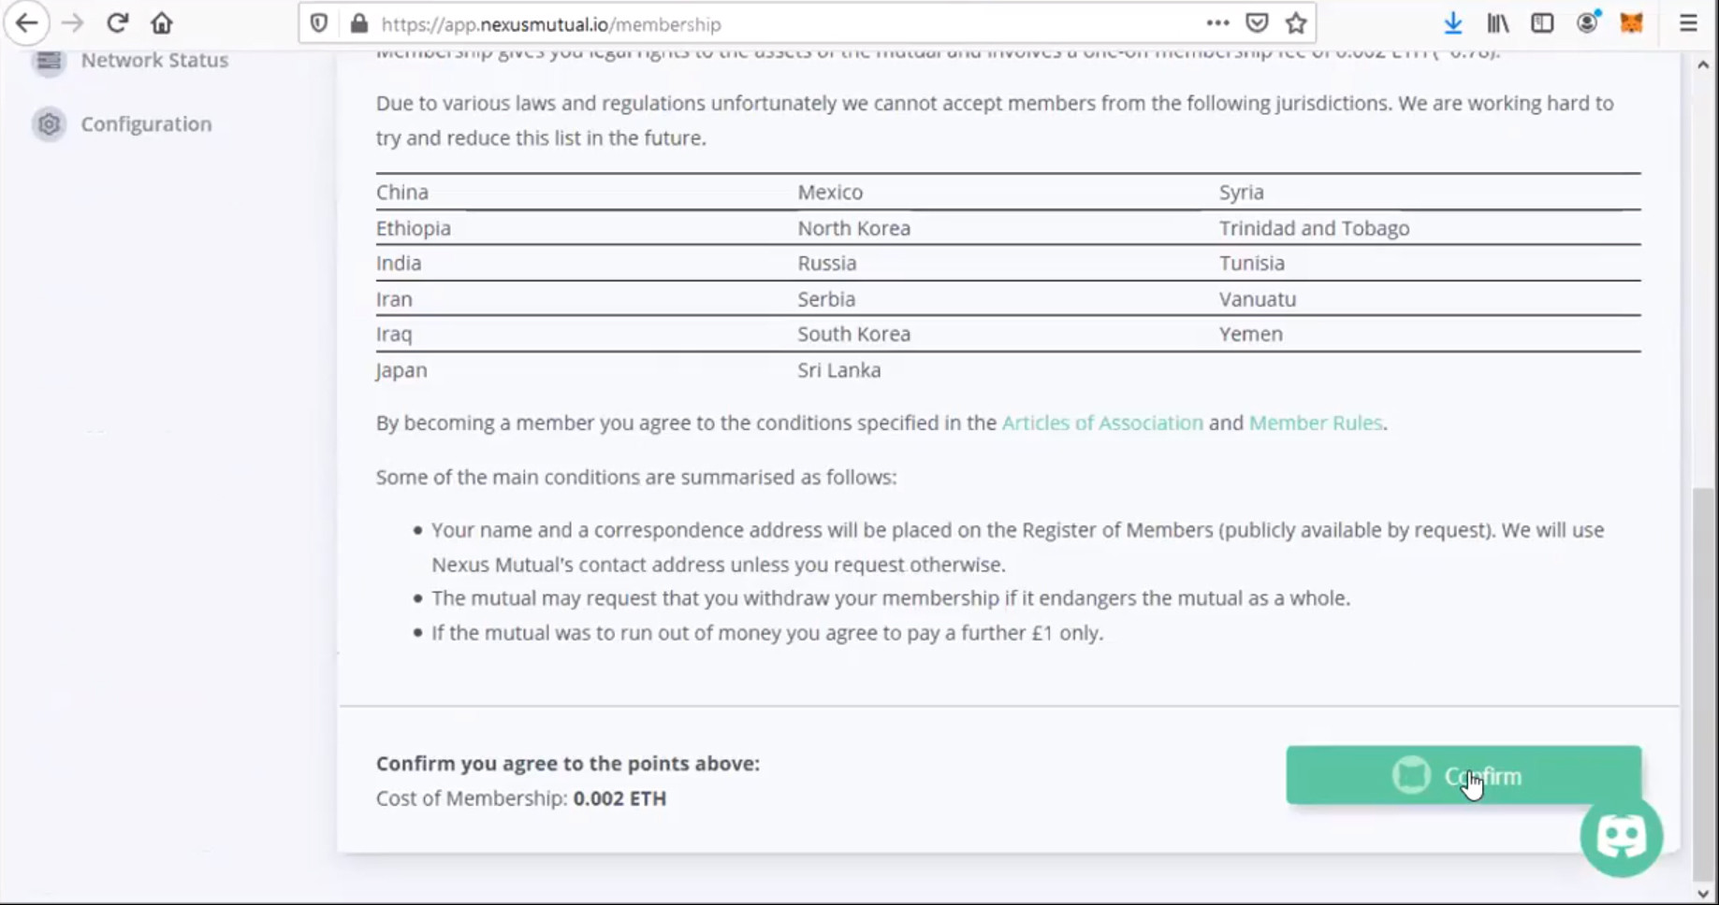Click the 'pay a further £1 only' bullet
This screenshot has width=1719, height=905.
[x=767, y=633]
